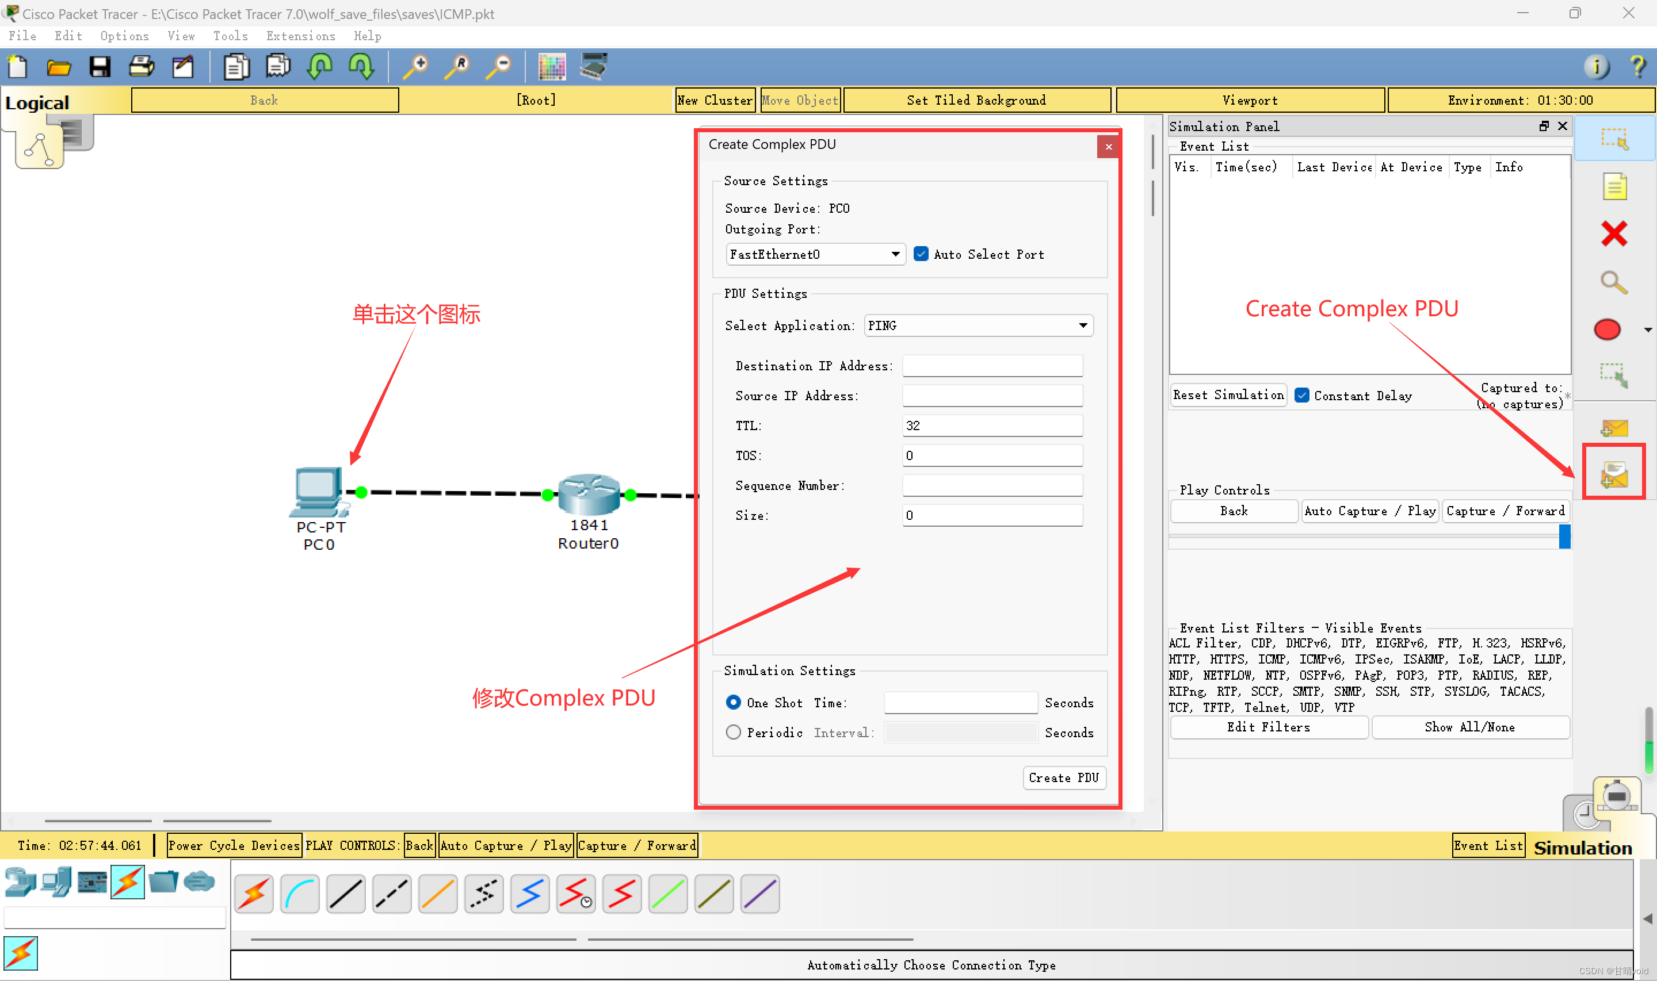
Task: Click the simulation speed slider handle
Action: (1564, 536)
